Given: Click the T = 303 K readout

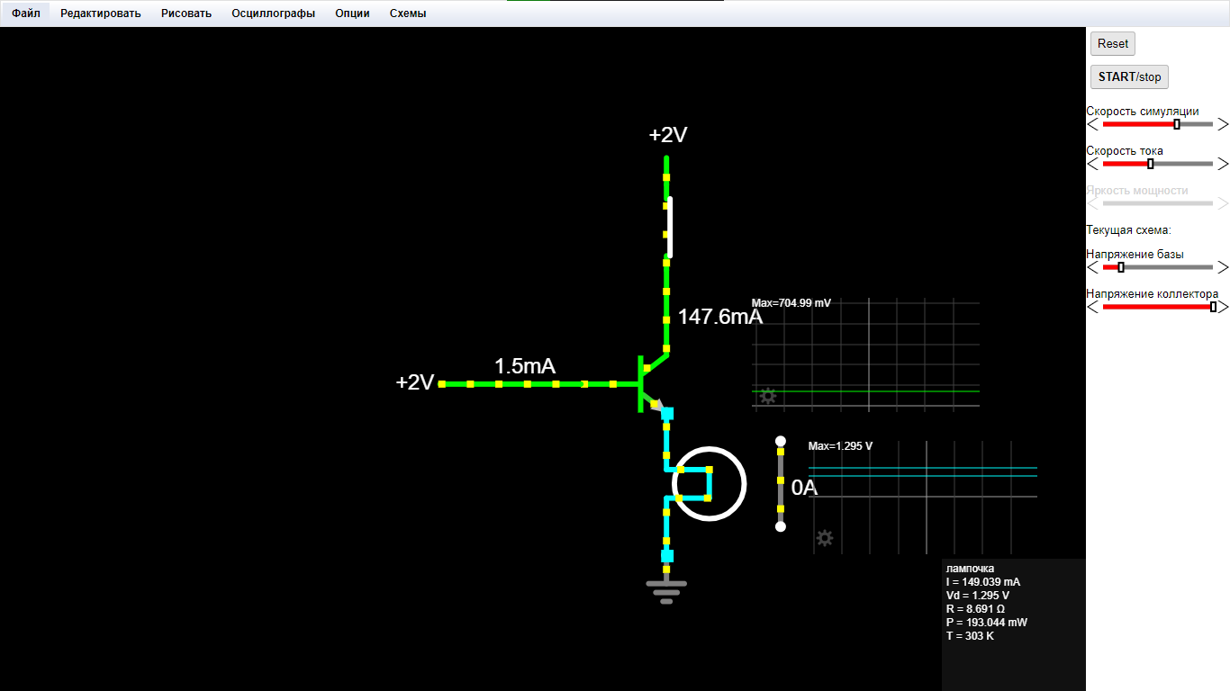Looking at the screenshot, I should point(970,636).
